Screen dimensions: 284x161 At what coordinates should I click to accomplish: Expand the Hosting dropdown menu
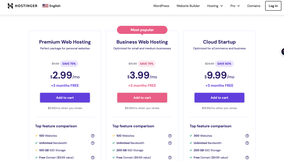(215, 6)
